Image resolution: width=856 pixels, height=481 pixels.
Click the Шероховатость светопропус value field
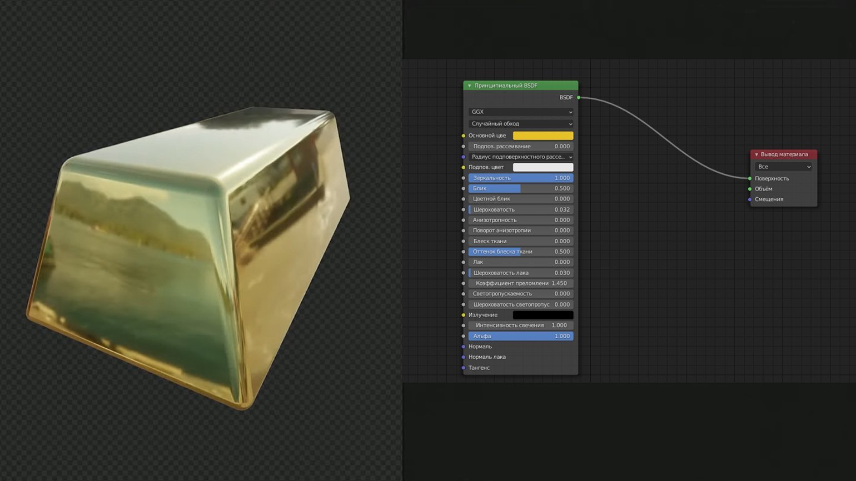[521, 304]
